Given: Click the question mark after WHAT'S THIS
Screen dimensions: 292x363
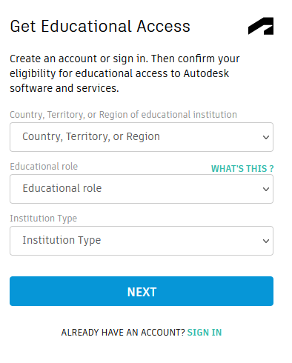Looking at the screenshot, I should [271, 169].
